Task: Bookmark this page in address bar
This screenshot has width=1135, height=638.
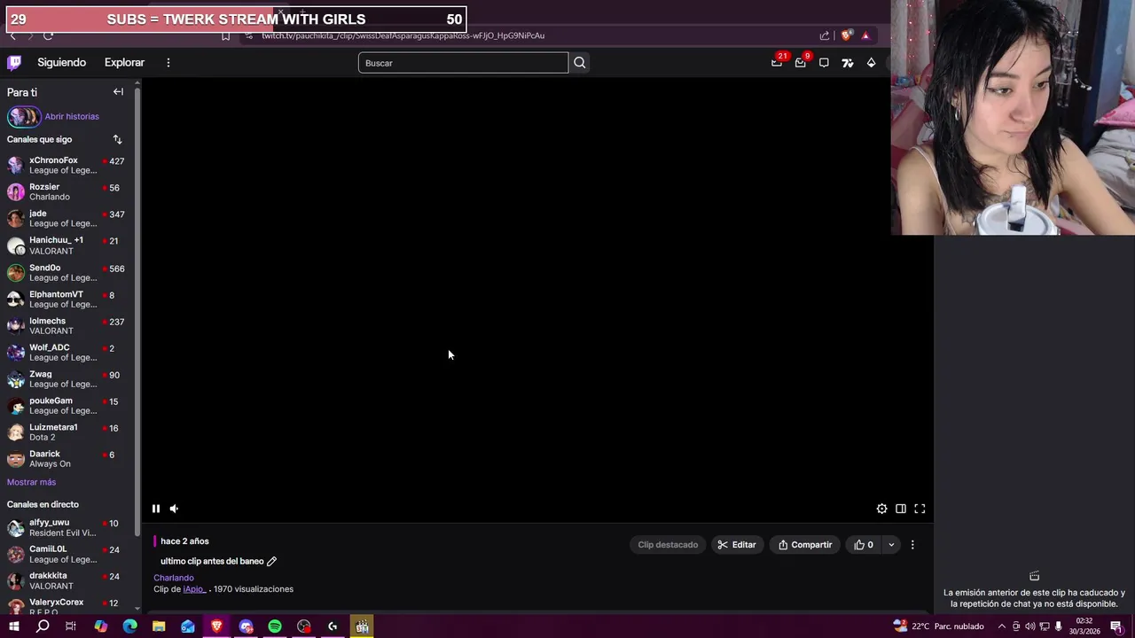Action: click(x=225, y=36)
